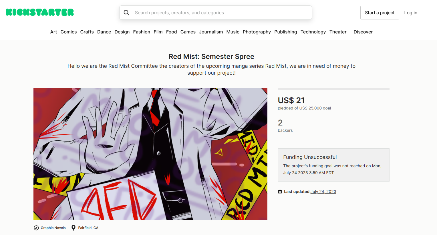The image size is (437, 235).
Task: Click the Graphic Novels compass icon
Action: 36,228
